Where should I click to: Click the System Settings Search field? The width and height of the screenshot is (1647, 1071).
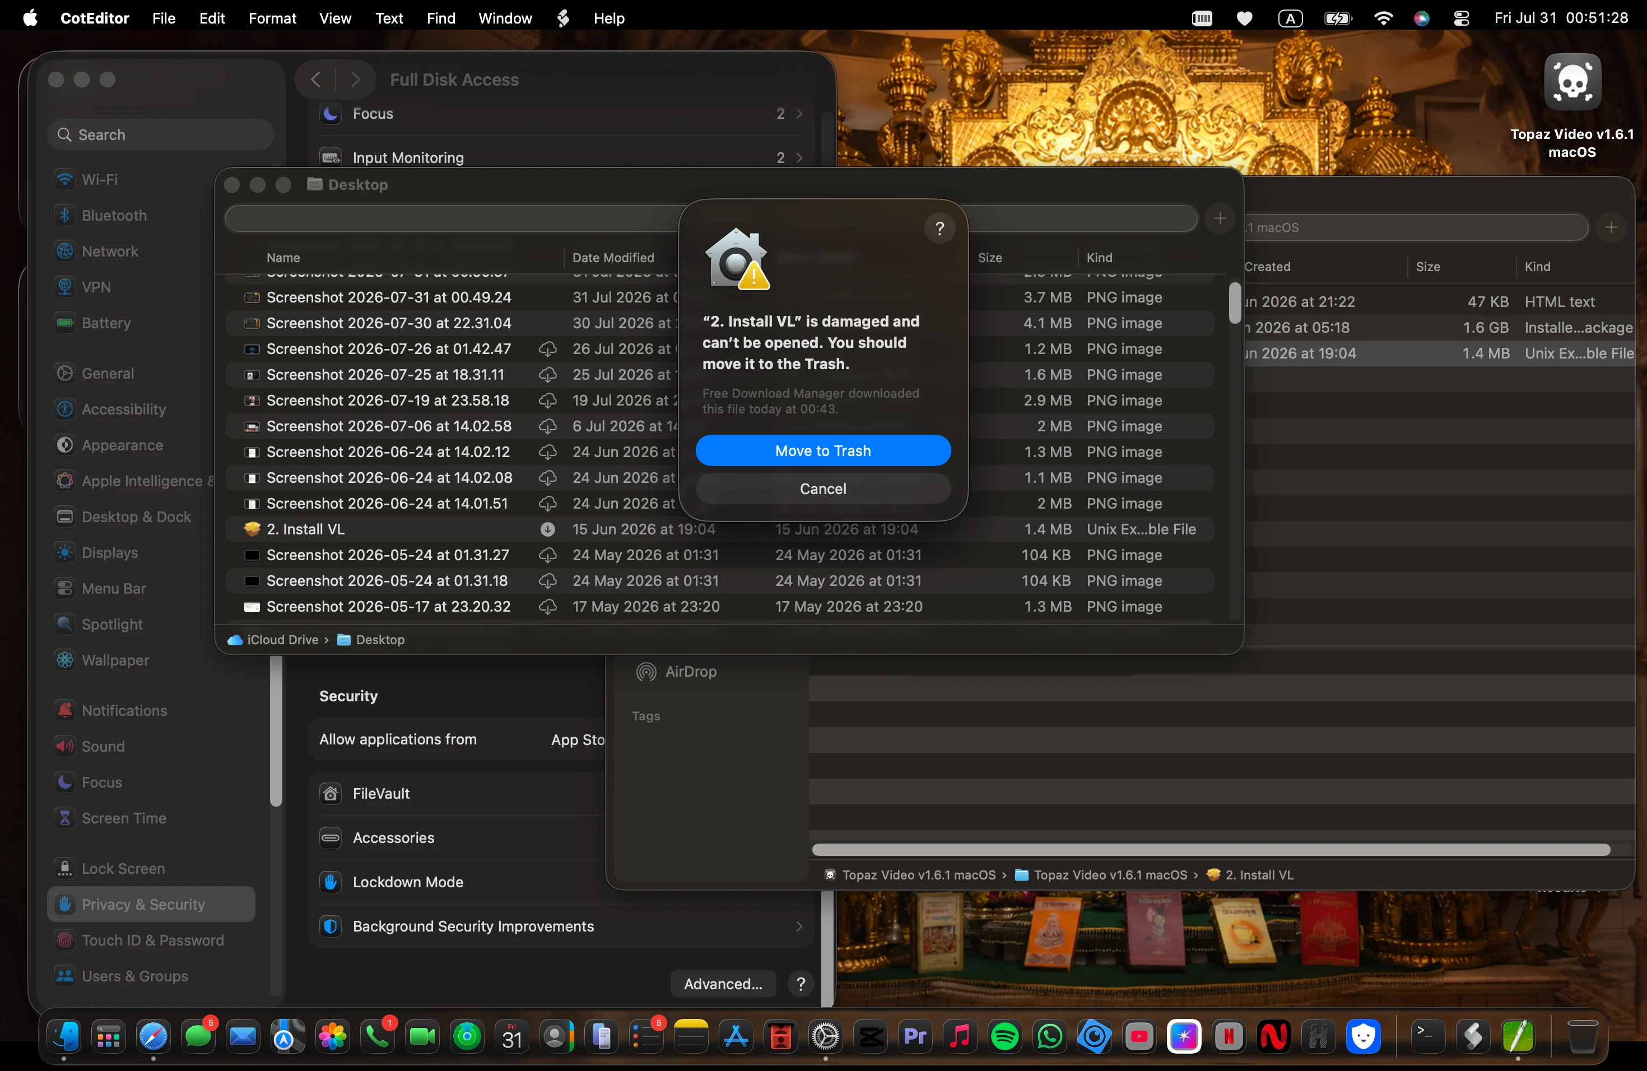[x=161, y=135]
